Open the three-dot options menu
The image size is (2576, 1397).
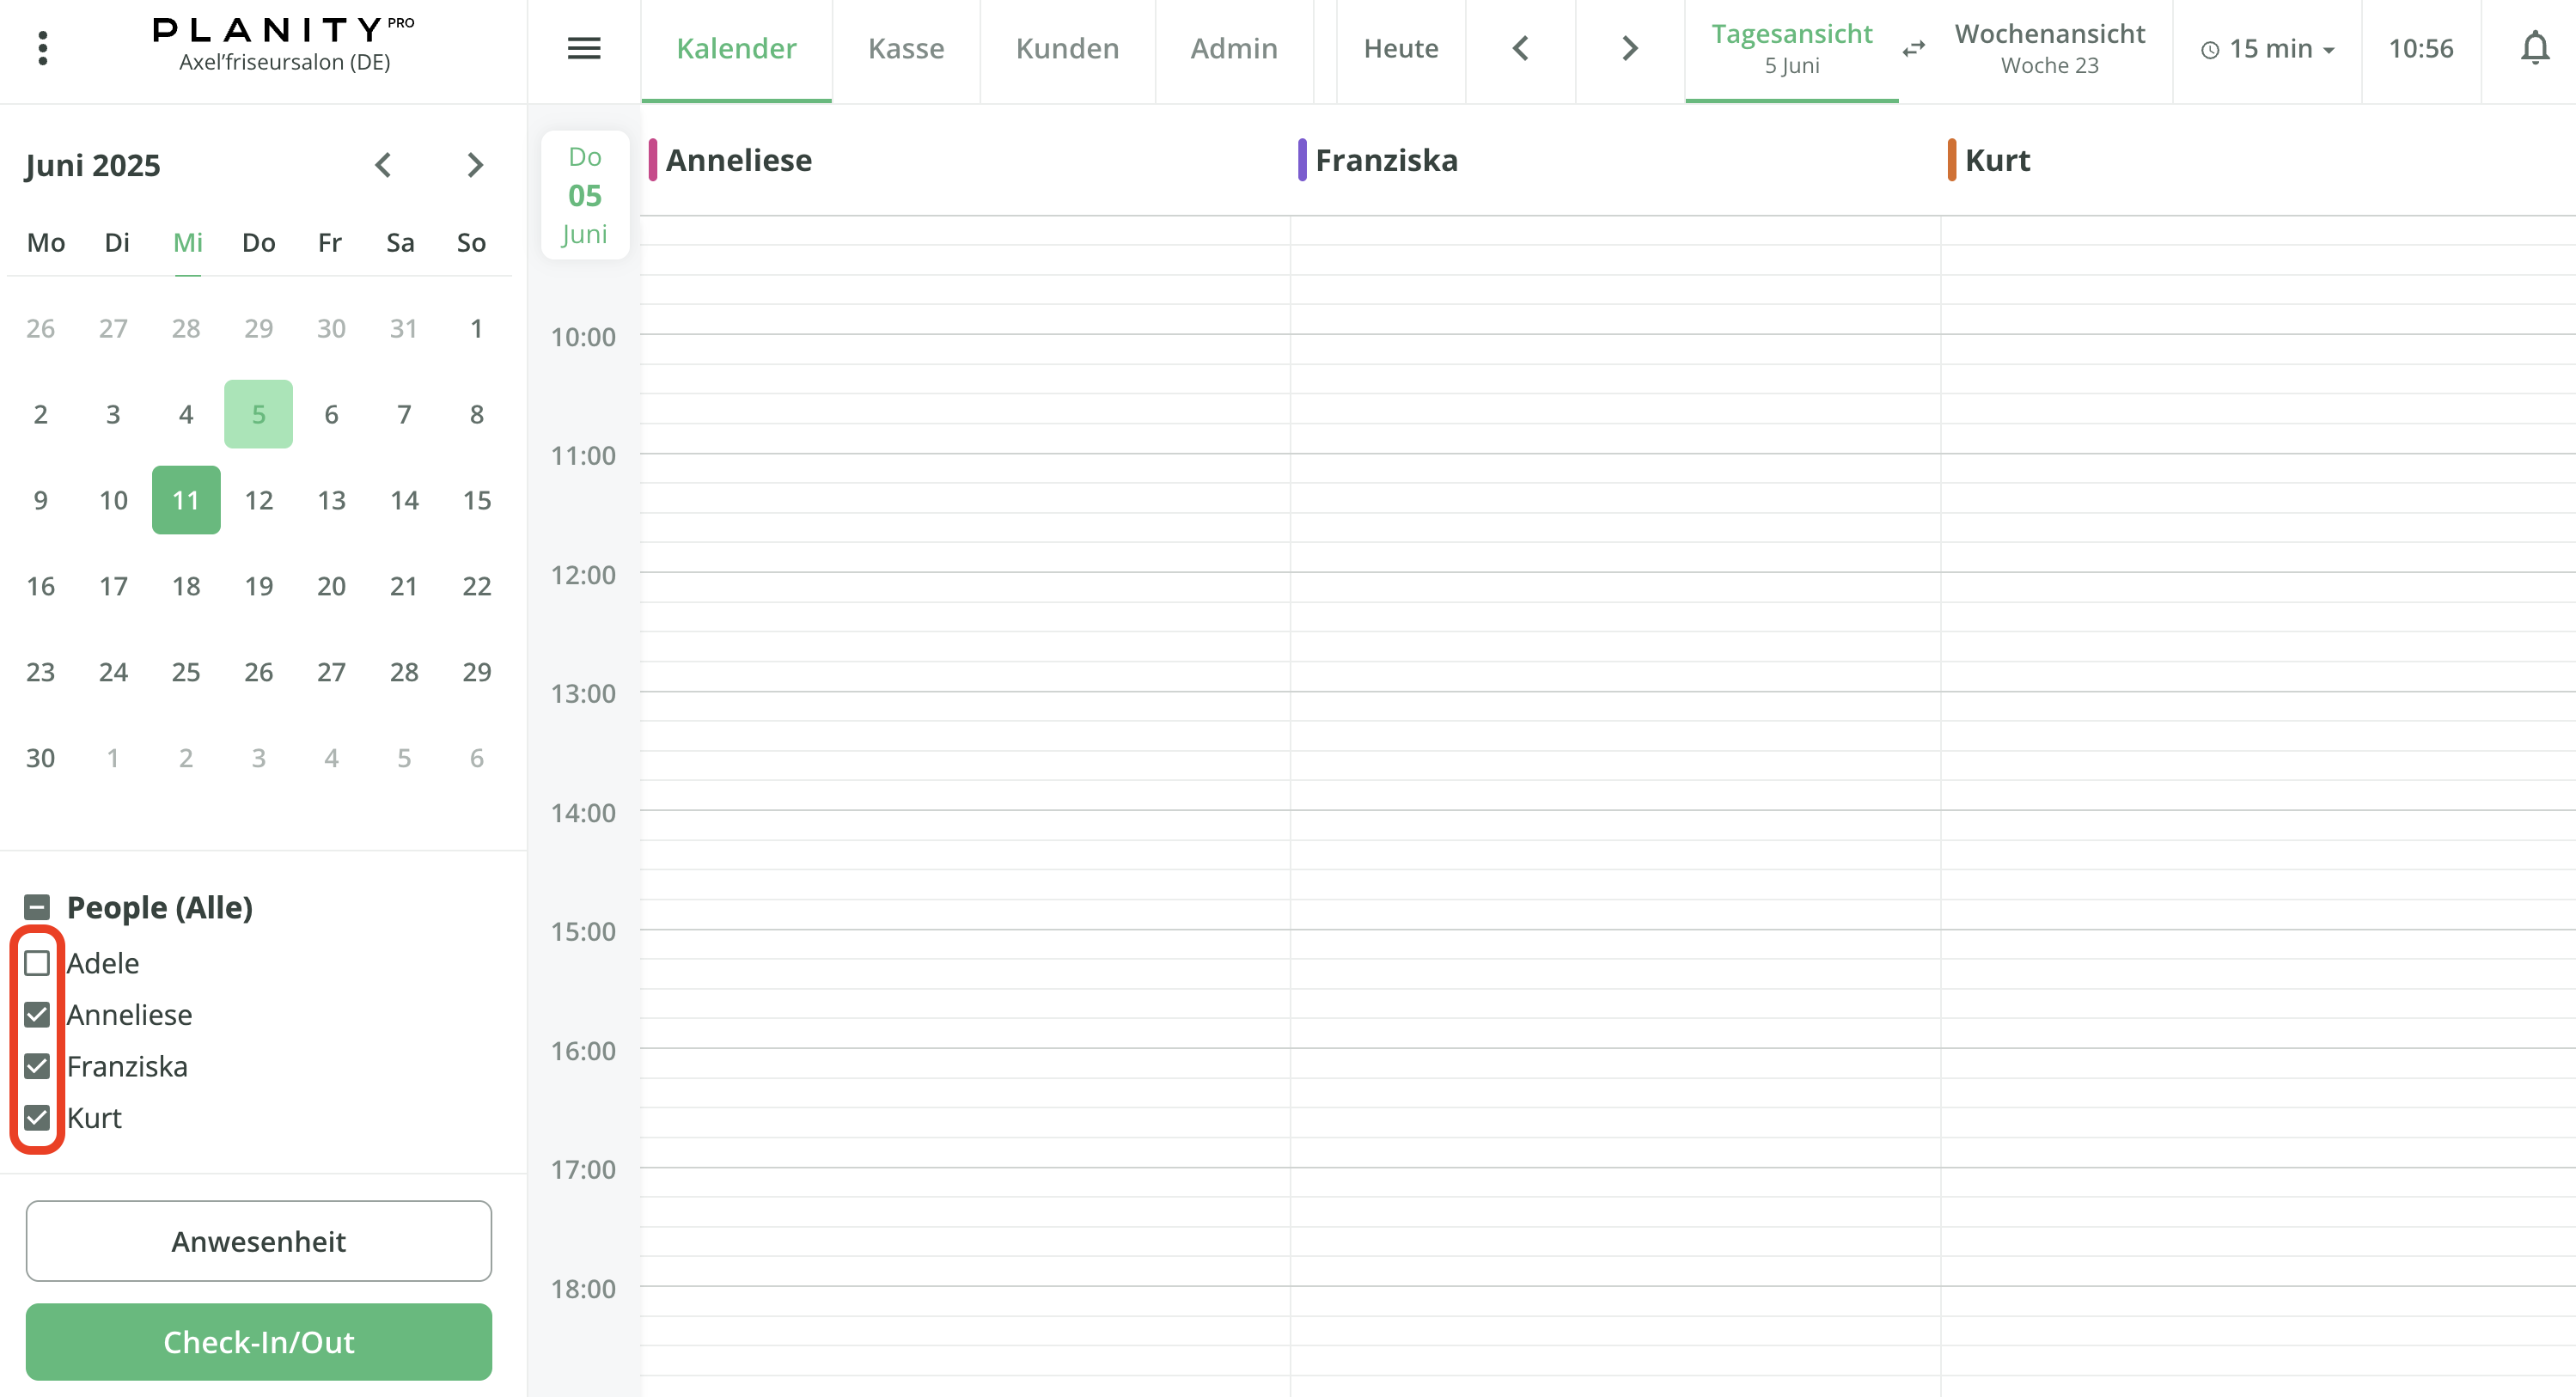(x=42, y=48)
